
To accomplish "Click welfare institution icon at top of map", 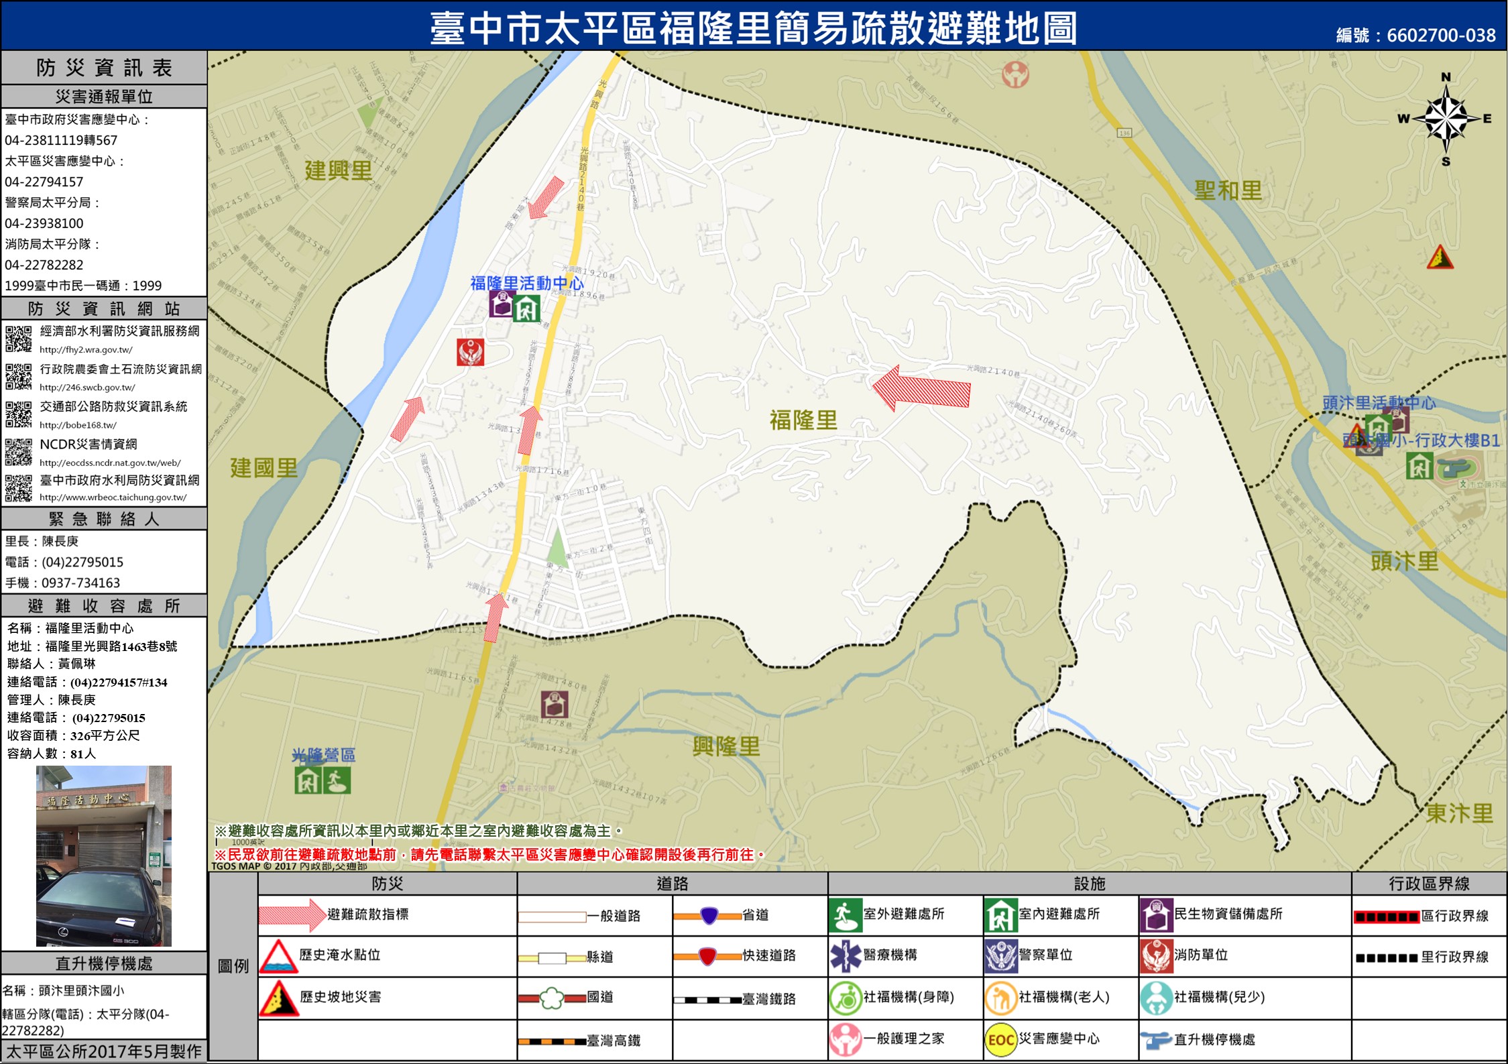I will [x=1015, y=74].
